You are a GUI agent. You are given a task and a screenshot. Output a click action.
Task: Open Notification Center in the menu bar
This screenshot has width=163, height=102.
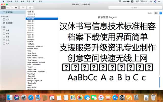159,2
